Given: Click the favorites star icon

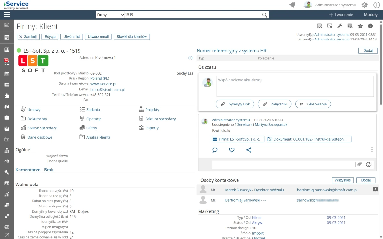Looking at the screenshot, I should (360, 26).
